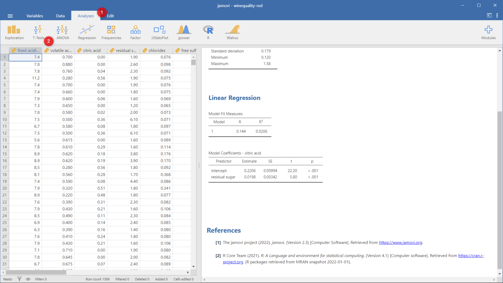Toggle the eye visibility icon in status bar
The width and height of the screenshot is (503, 283).
28,279
